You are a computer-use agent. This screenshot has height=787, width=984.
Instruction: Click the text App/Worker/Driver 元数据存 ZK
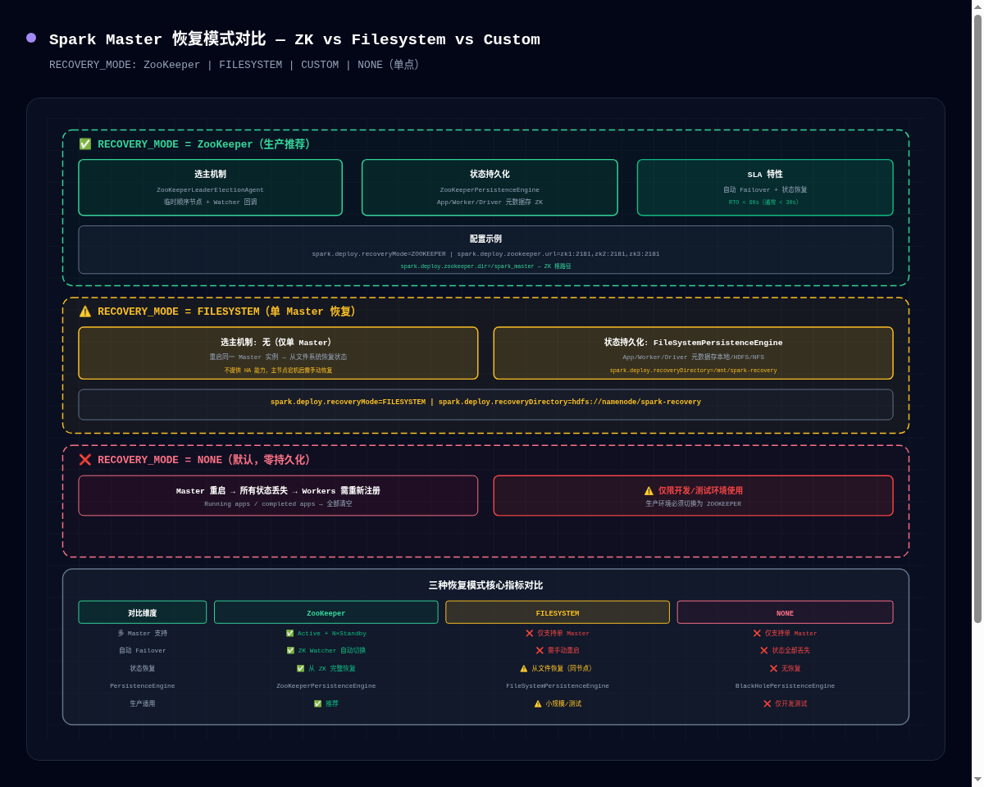(490, 202)
